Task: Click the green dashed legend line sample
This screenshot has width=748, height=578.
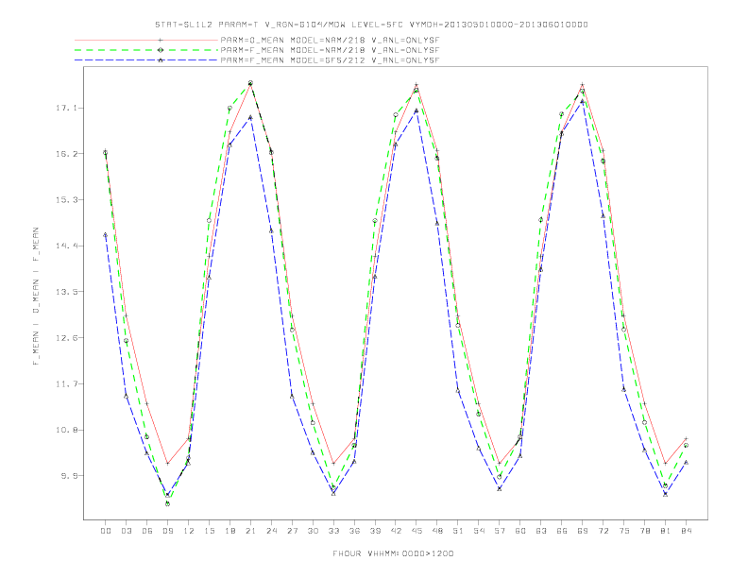Action: (x=146, y=50)
